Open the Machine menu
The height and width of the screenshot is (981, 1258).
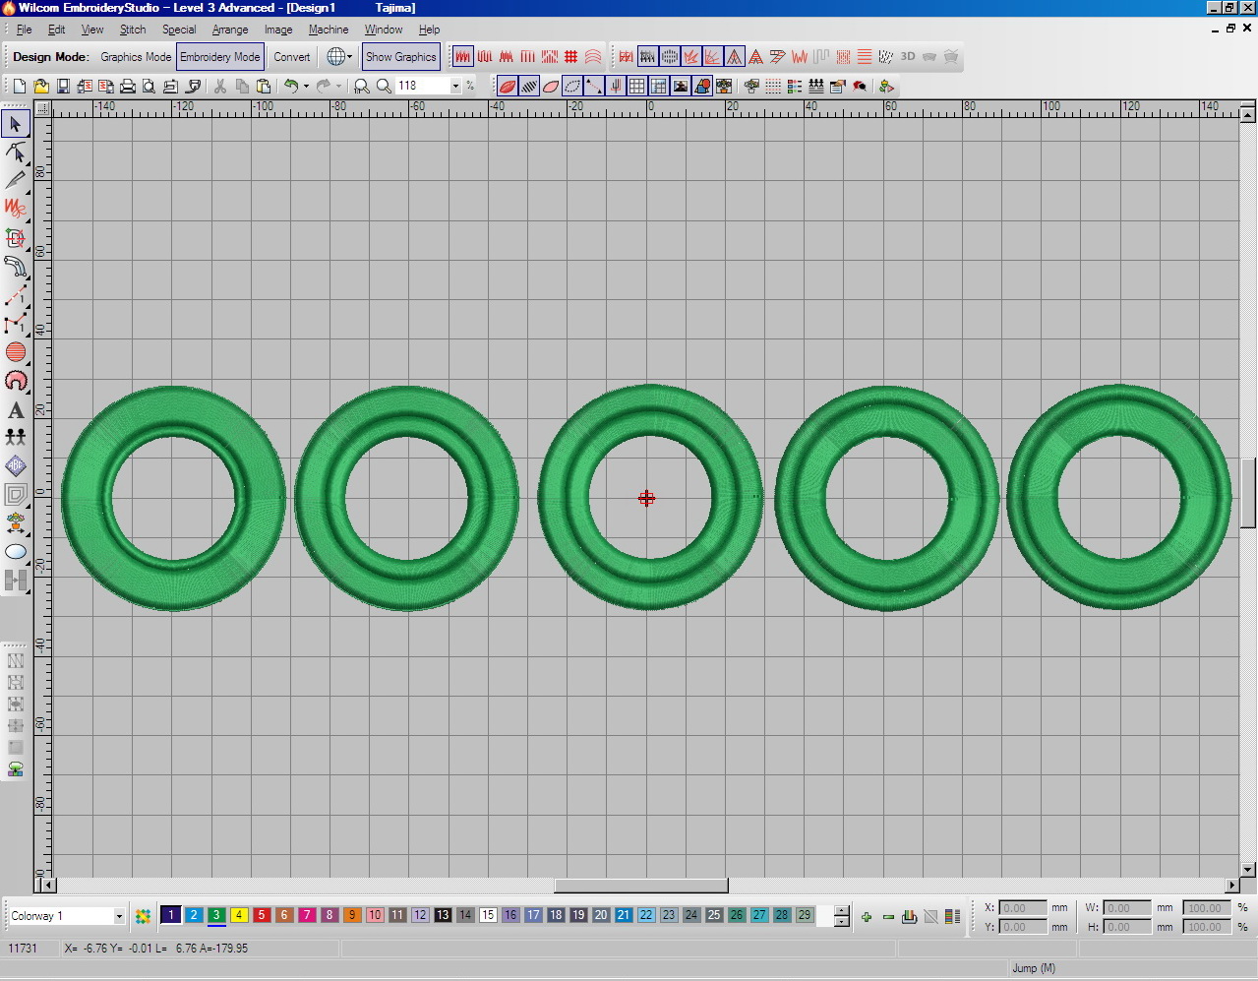point(329,30)
